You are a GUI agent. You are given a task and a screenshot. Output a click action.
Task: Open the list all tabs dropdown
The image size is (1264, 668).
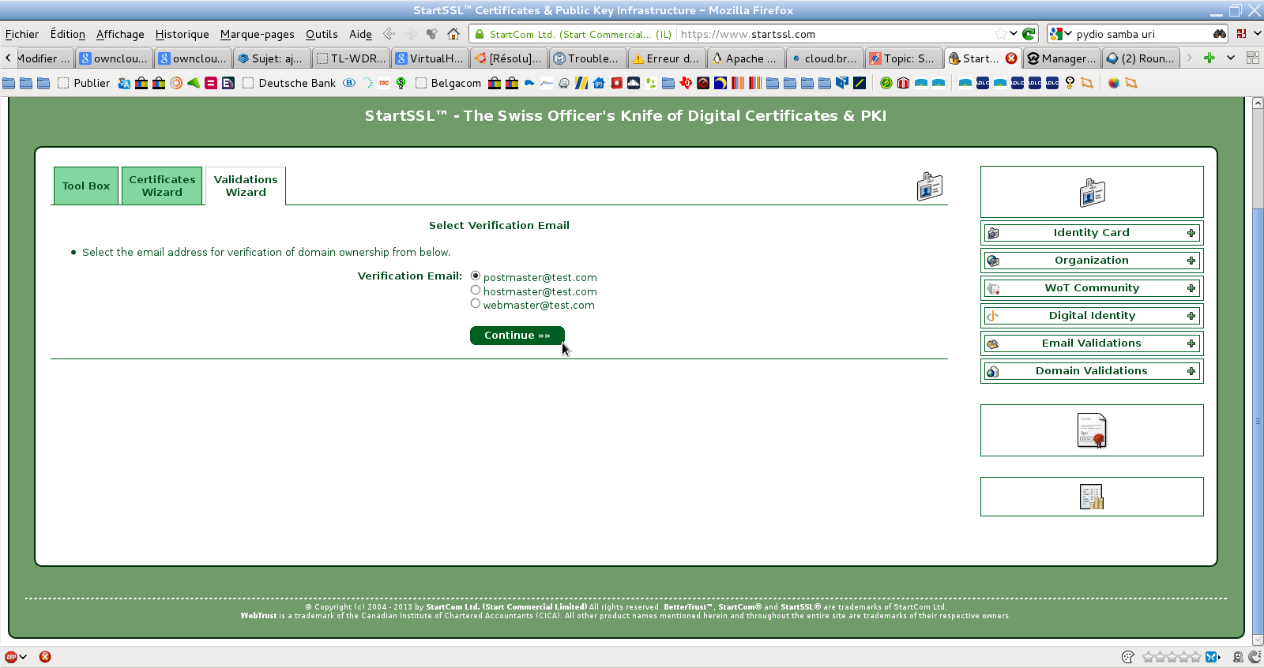[x=1230, y=58]
